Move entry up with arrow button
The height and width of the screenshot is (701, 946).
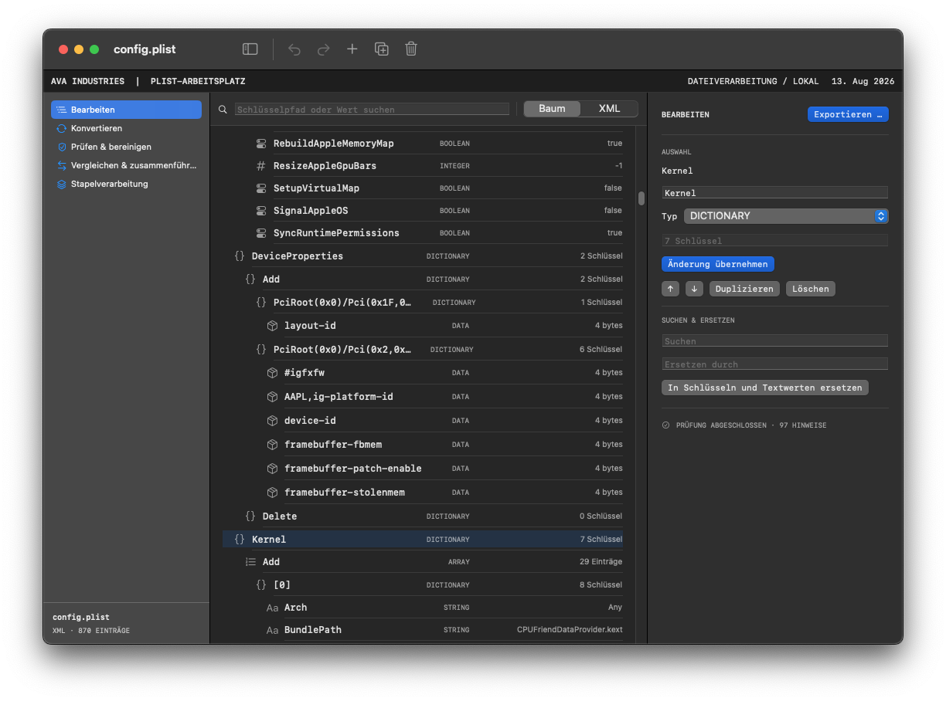coord(671,289)
